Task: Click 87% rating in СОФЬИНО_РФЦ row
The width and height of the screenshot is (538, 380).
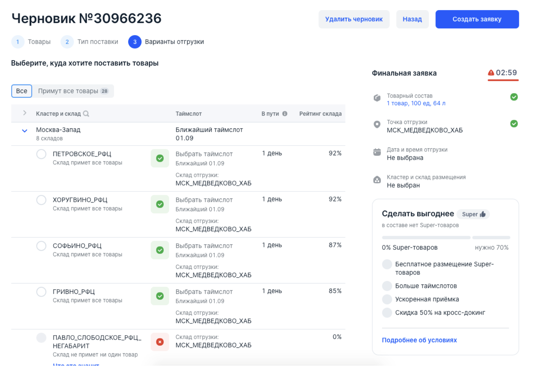Action: 335,245
